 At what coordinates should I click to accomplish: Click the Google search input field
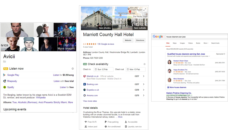tap(196, 37)
